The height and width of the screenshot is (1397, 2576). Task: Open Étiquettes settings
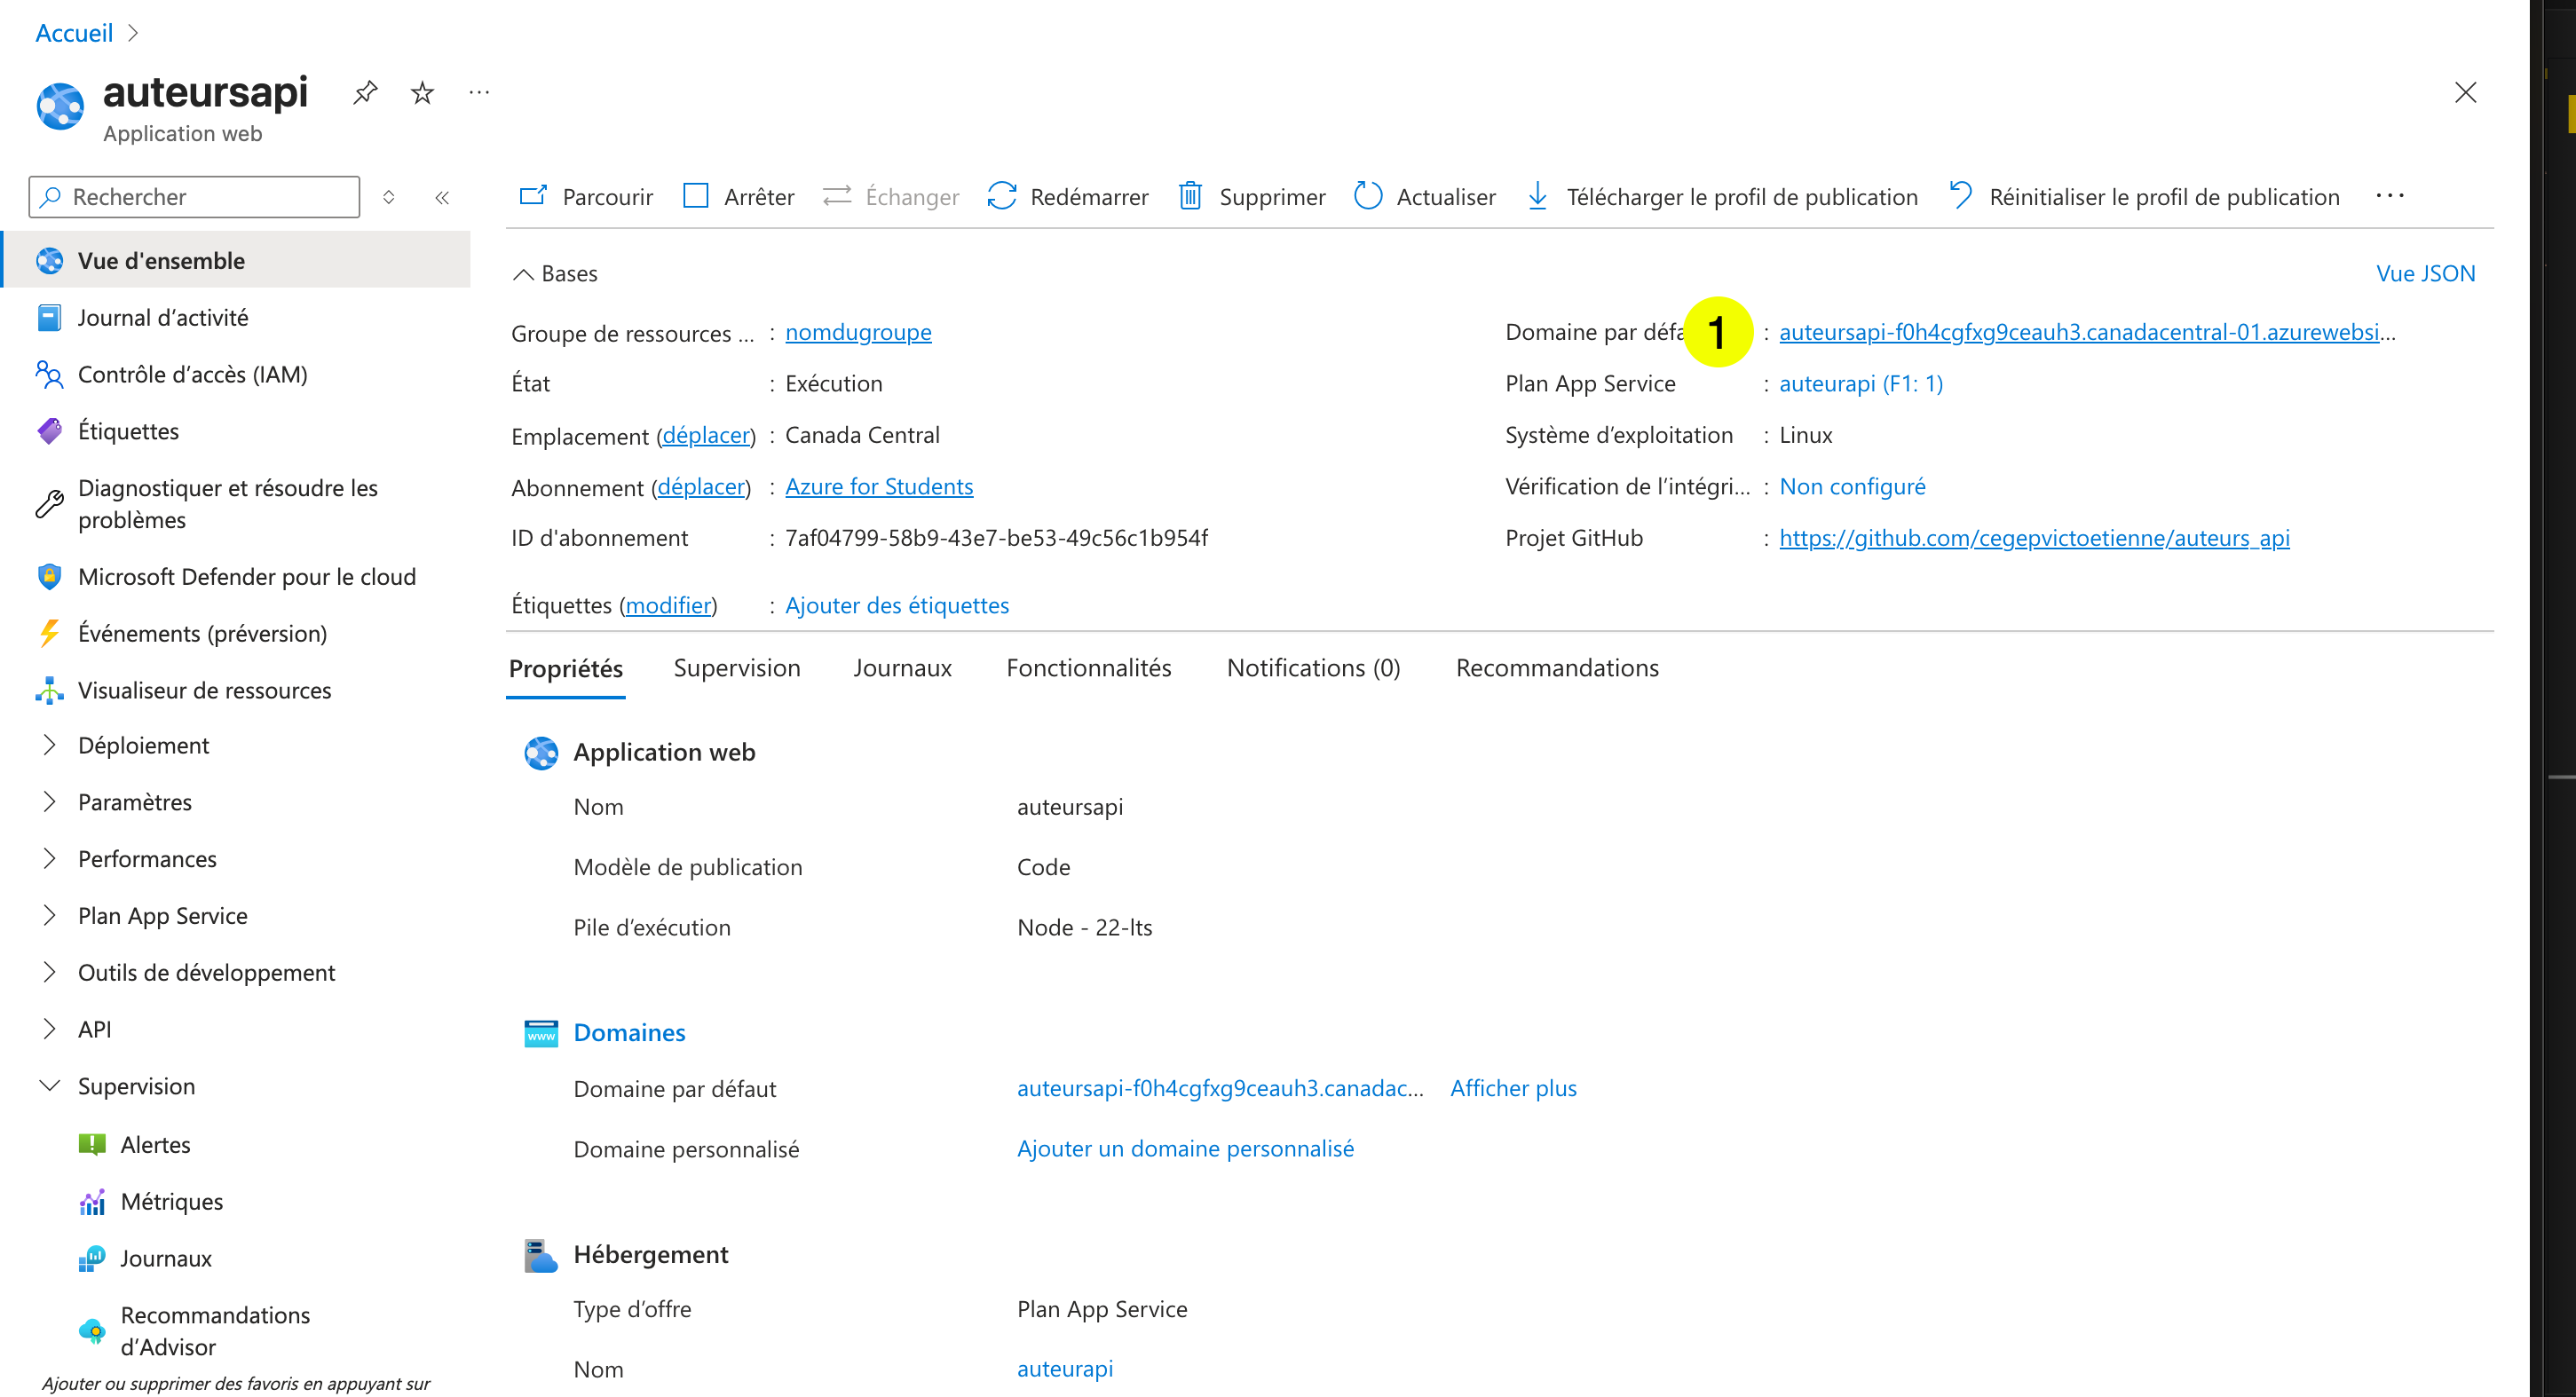[x=128, y=431]
